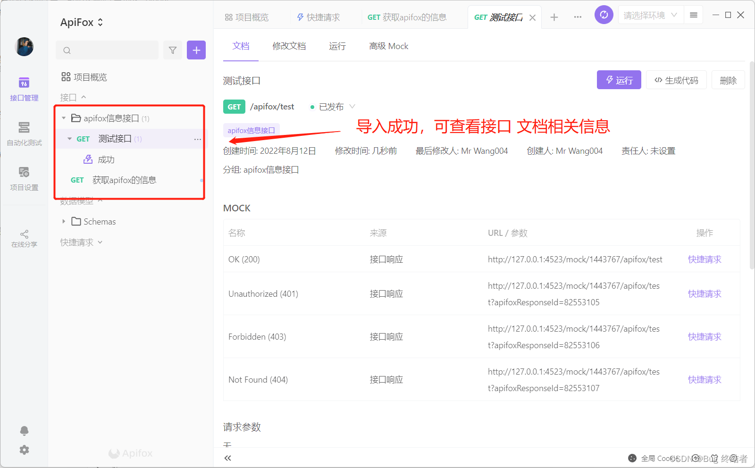Collapse the apifox信息接口 folder
The height and width of the screenshot is (468, 755).
(64, 118)
